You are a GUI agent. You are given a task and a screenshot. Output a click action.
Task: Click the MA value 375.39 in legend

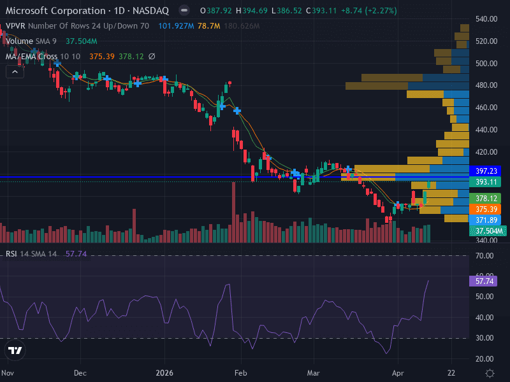(x=102, y=57)
